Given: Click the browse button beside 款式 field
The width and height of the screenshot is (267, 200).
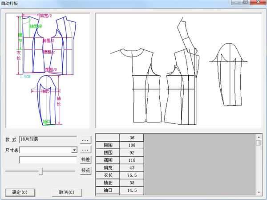Looking at the screenshot, I should [x=85, y=139].
